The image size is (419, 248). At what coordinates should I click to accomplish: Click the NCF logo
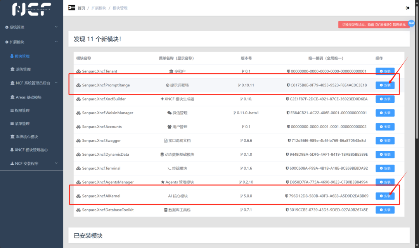click(x=31, y=9)
